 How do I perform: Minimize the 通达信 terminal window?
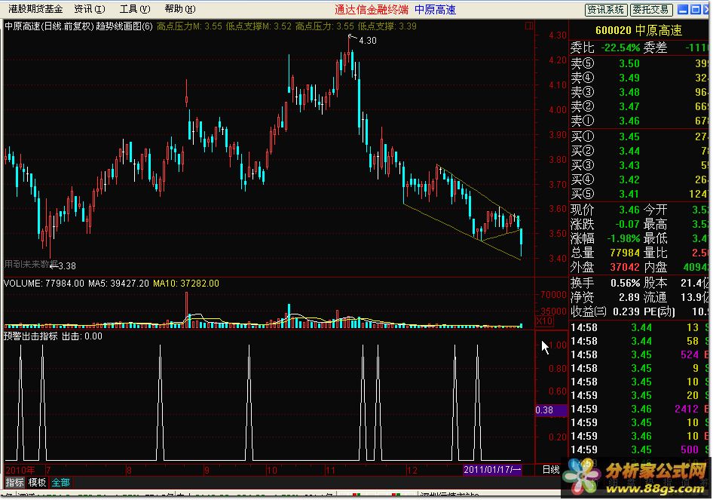click(x=683, y=9)
